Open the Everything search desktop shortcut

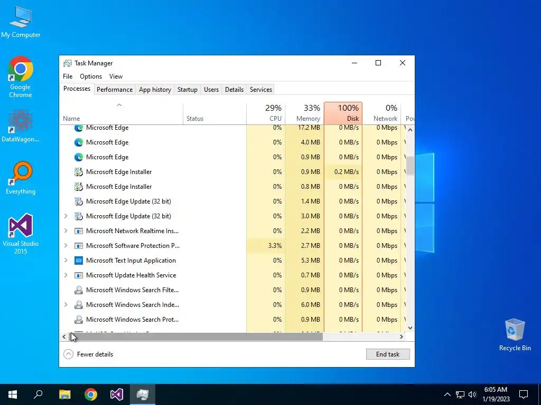pyautogui.click(x=21, y=178)
